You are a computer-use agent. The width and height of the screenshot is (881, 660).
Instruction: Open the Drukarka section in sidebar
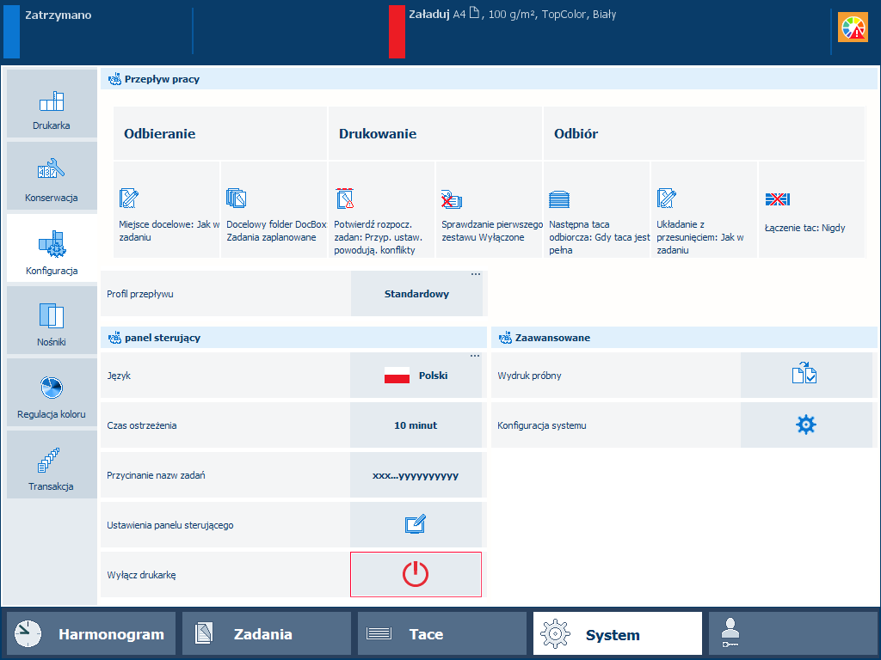(52, 104)
